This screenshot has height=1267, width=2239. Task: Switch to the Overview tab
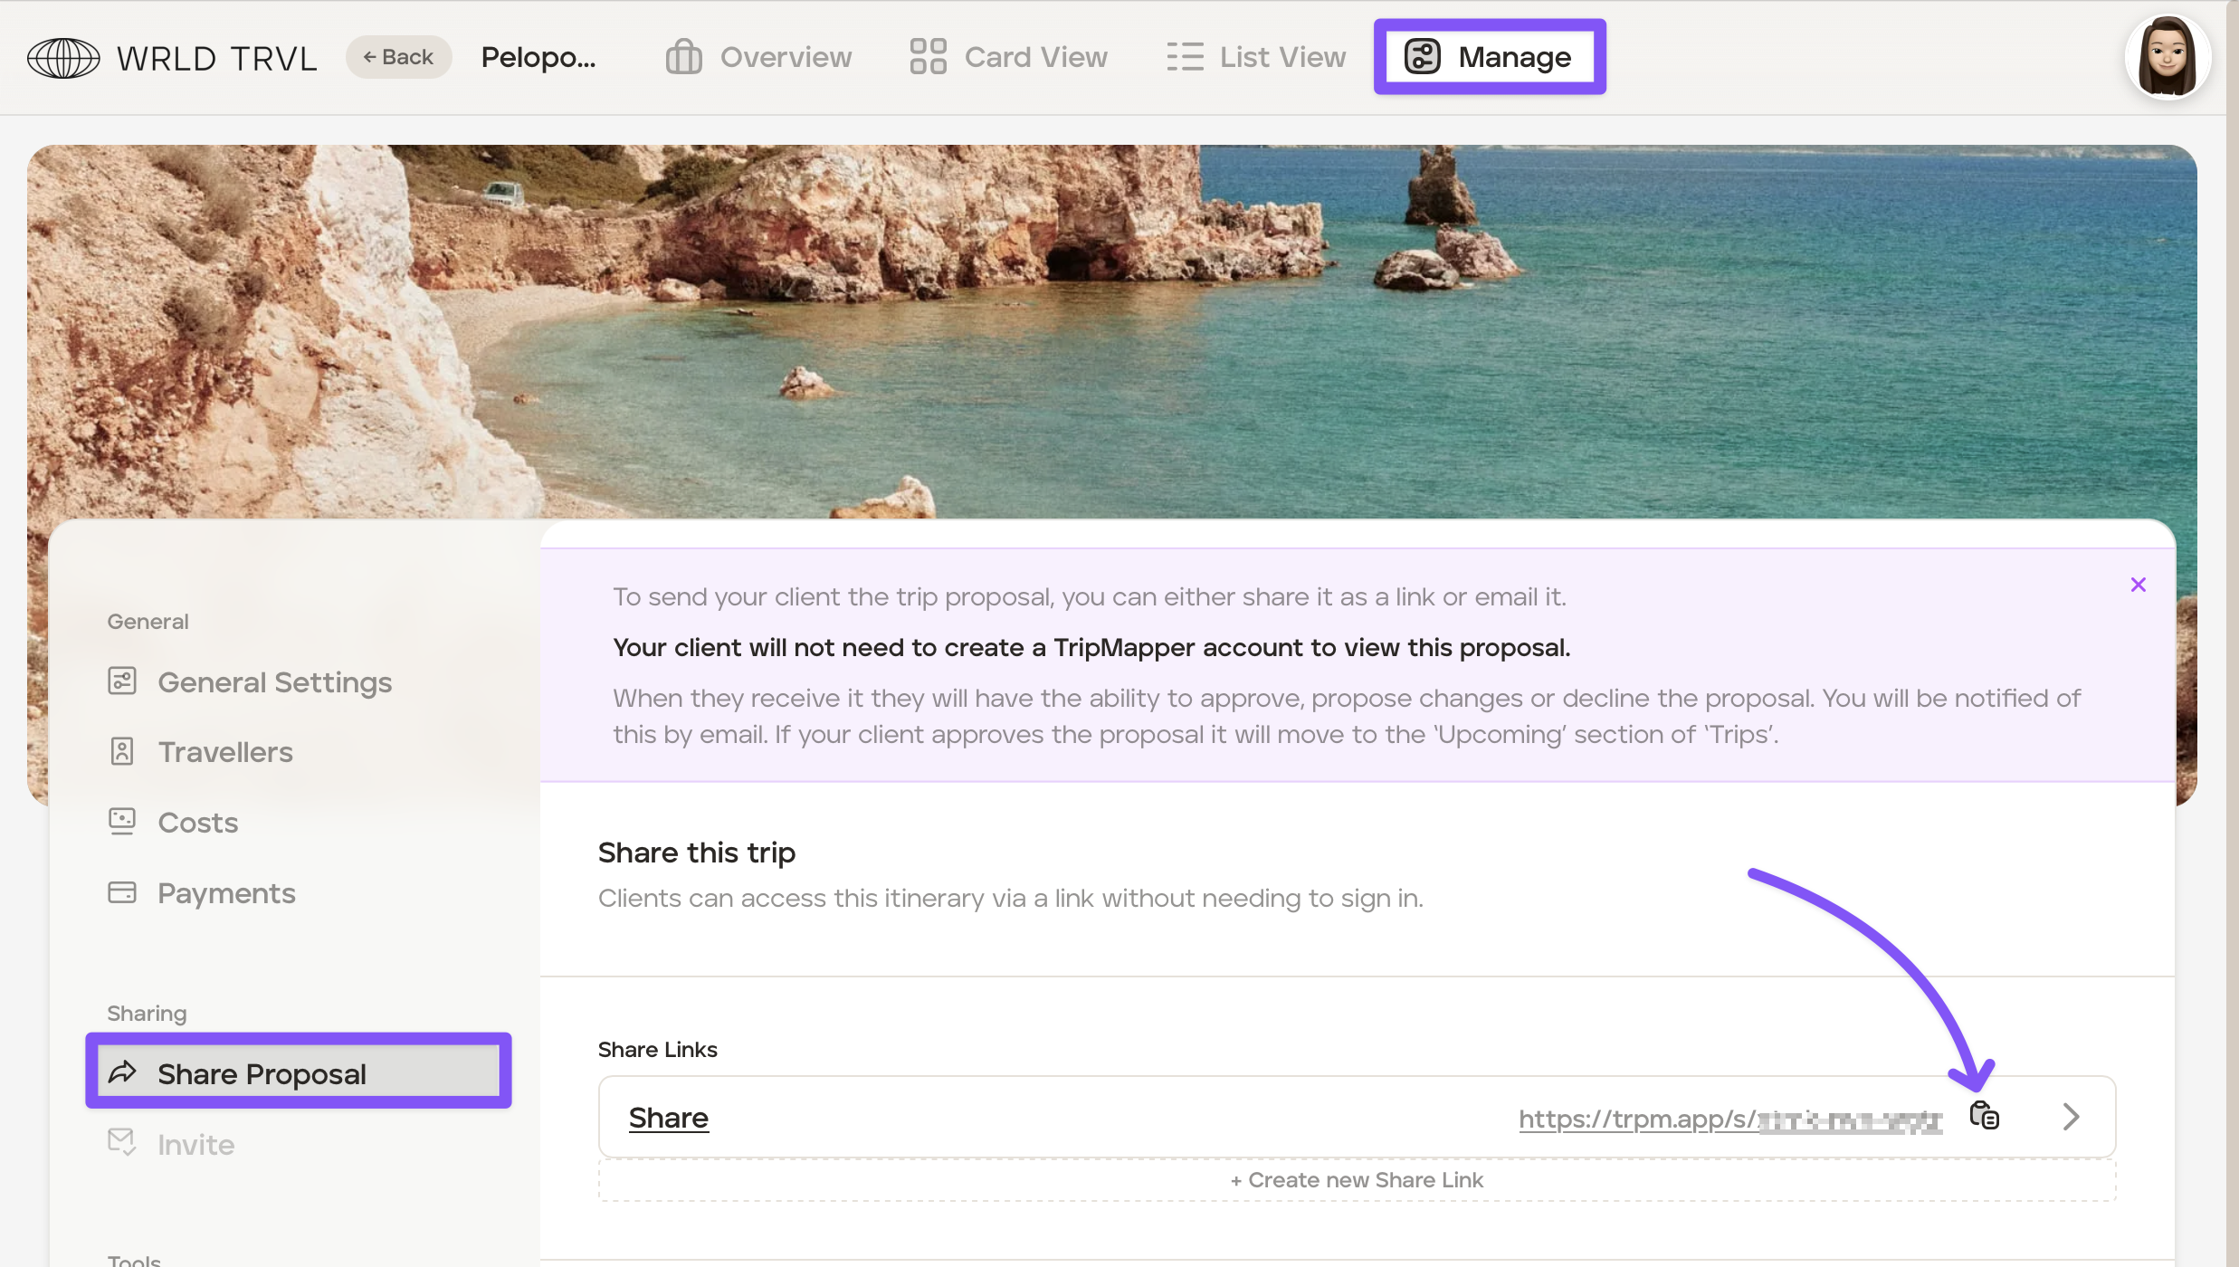coord(758,57)
